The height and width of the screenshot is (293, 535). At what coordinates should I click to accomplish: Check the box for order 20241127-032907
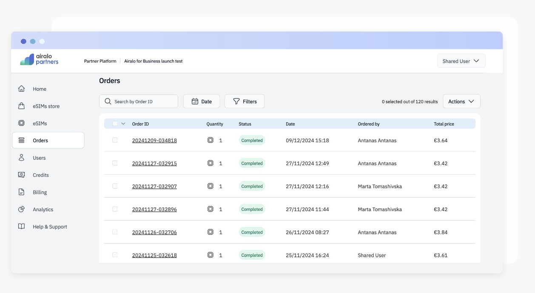(115, 186)
